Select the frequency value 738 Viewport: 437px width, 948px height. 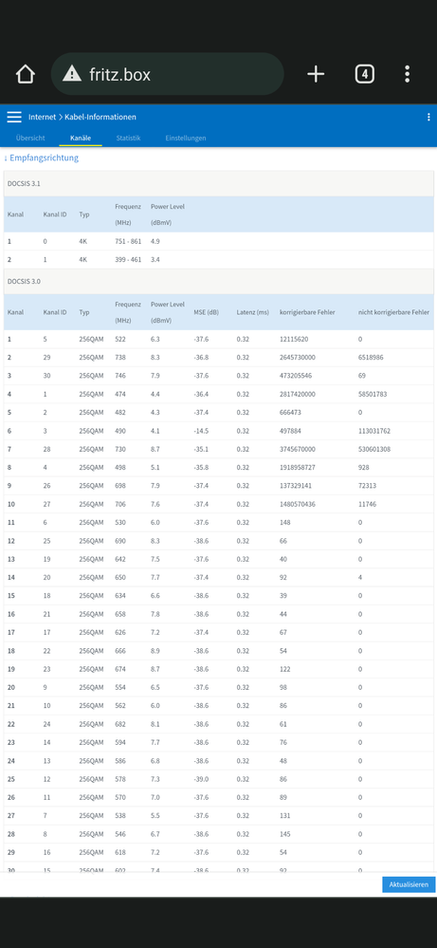(120, 358)
